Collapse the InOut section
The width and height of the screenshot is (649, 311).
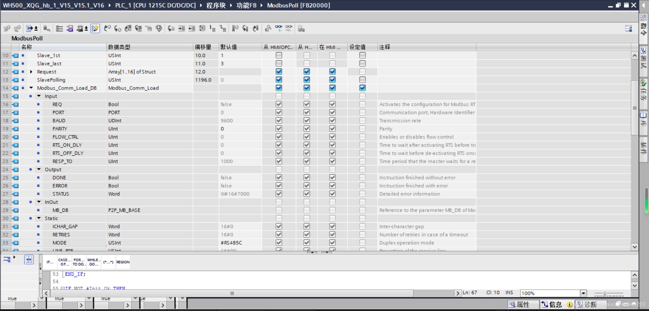click(39, 202)
